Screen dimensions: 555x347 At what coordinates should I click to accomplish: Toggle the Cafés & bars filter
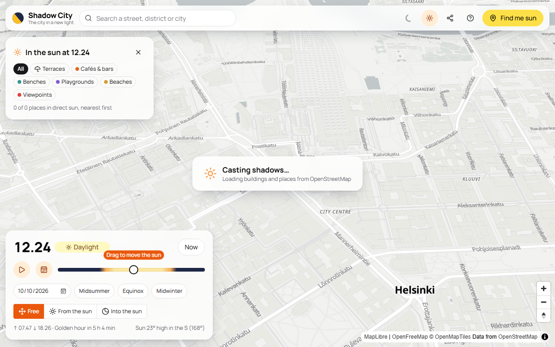(x=94, y=69)
